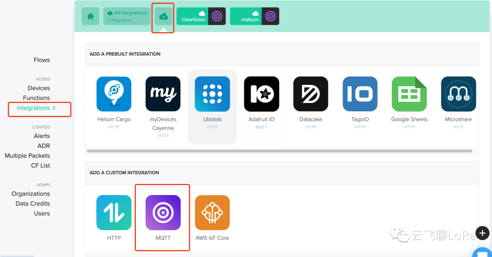Choose the AWS IoT Core integration icon

pyautogui.click(x=212, y=212)
